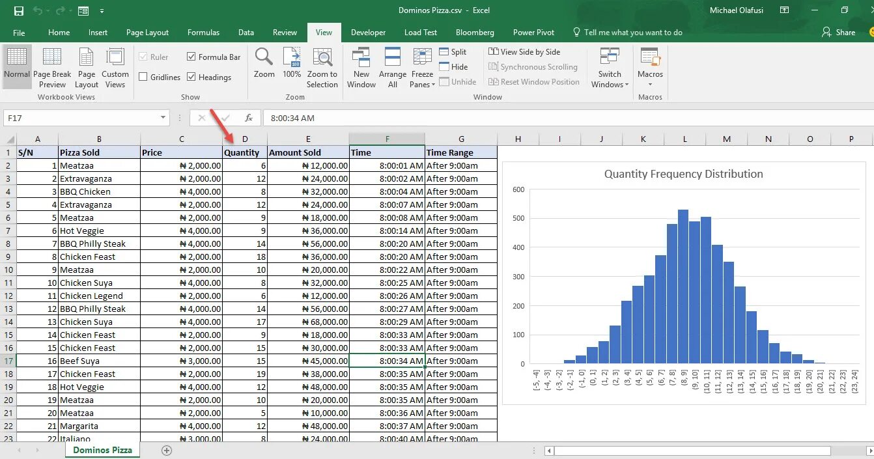This screenshot has width=874, height=459.
Task: Open Custom Views dialog
Action: tap(115, 68)
